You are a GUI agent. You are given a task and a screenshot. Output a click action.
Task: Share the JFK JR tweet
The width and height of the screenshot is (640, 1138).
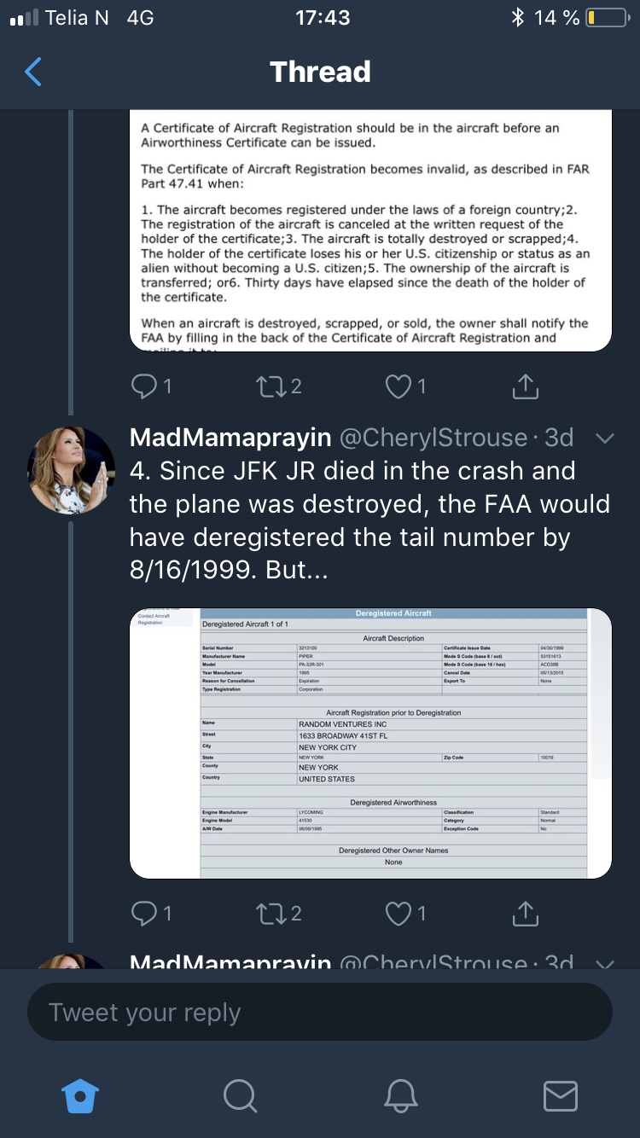point(525,914)
